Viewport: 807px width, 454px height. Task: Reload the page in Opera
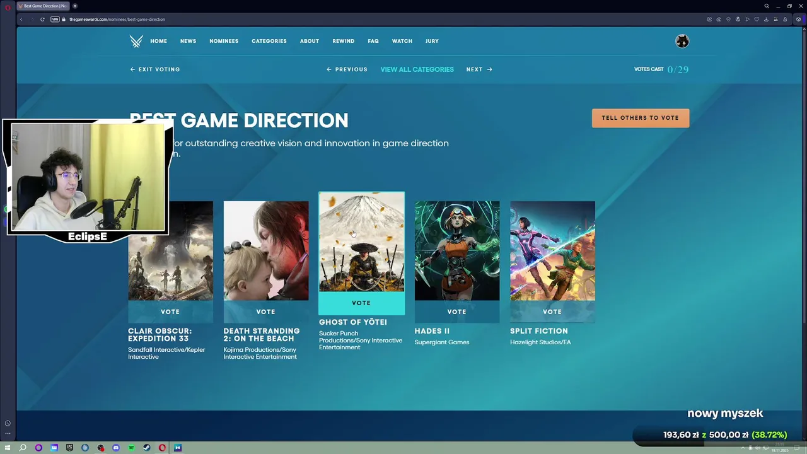[x=42, y=20]
